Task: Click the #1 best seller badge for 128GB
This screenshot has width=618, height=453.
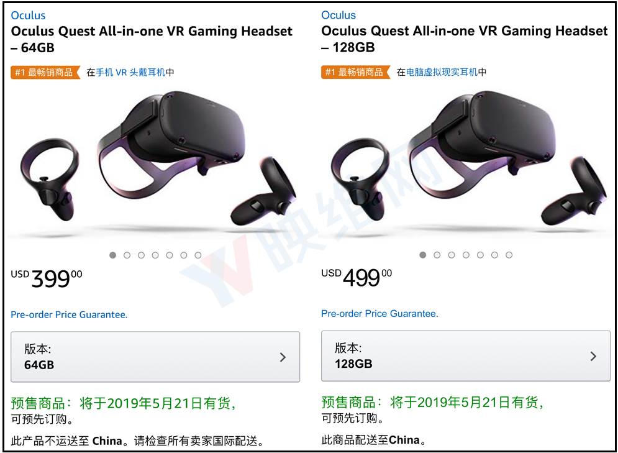Action: [355, 72]
